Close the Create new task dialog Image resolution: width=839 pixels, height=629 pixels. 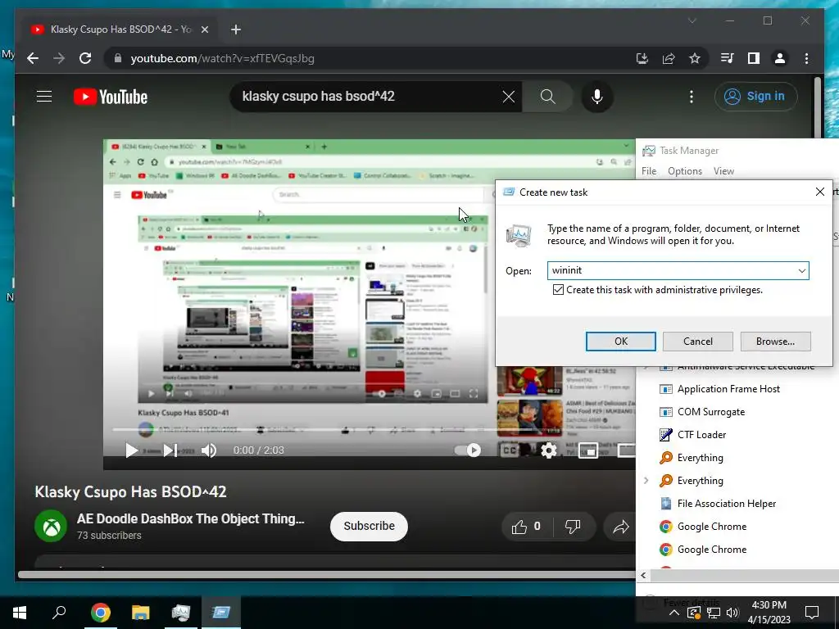point(819,192)
